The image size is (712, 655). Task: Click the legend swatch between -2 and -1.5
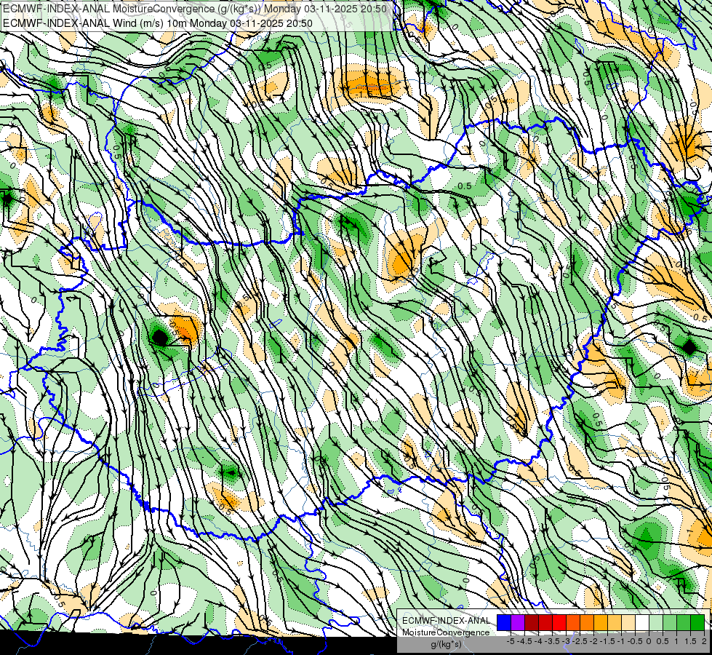point(601,622)
